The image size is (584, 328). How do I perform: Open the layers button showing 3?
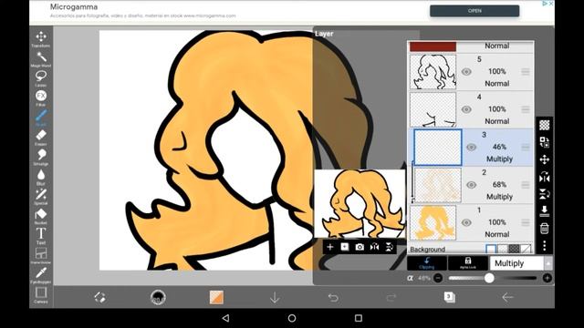click(x=450, y=297)
